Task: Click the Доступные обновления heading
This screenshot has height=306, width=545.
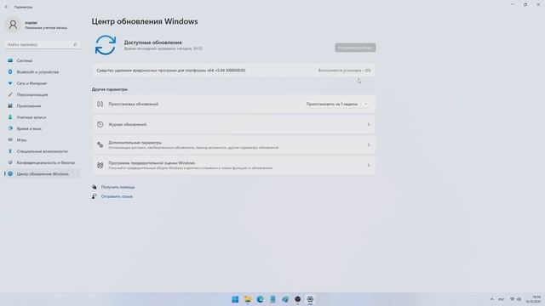Action: (x=153, y=42)
